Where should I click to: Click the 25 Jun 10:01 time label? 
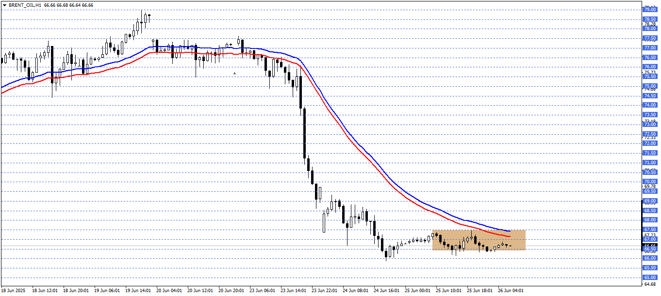[x=448, y=291]
